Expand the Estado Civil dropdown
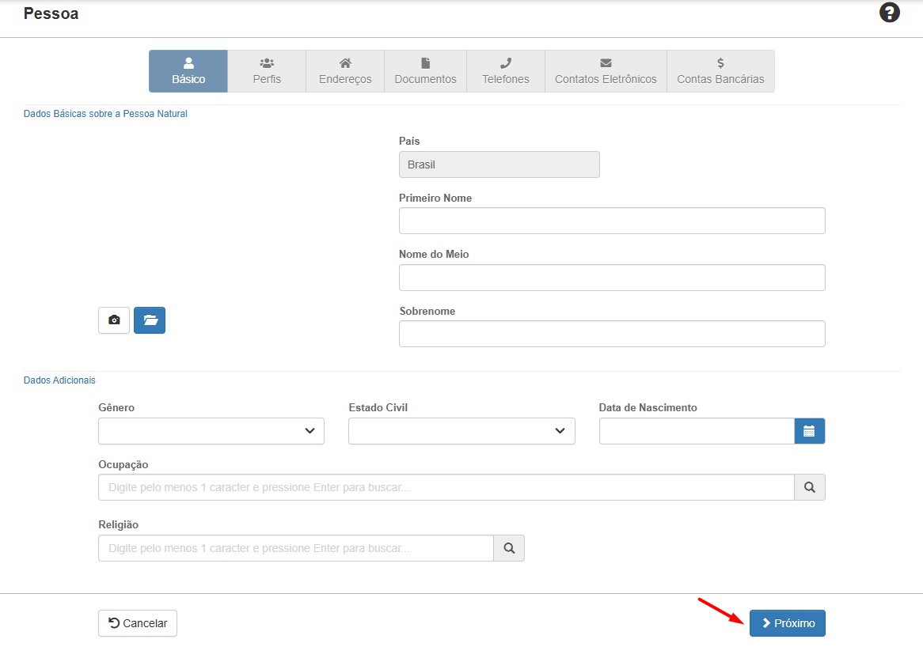Screen dimensions: 923x658 [x=461, y=431]
